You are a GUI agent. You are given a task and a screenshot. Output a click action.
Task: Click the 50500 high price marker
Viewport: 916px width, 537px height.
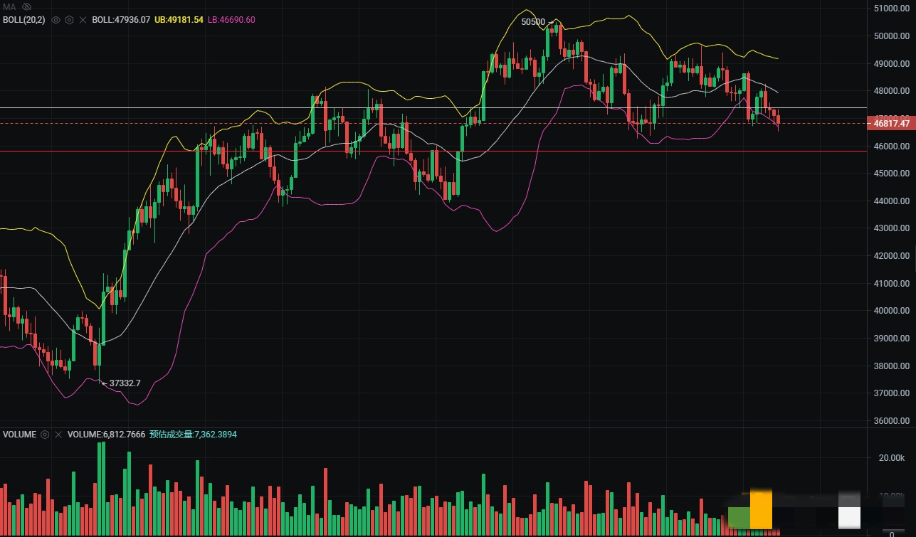click(x=533, y=22)
